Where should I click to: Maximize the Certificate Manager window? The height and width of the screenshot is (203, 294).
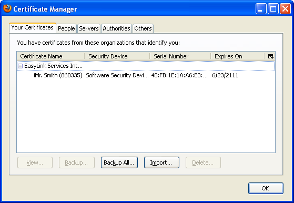point(273,9)
